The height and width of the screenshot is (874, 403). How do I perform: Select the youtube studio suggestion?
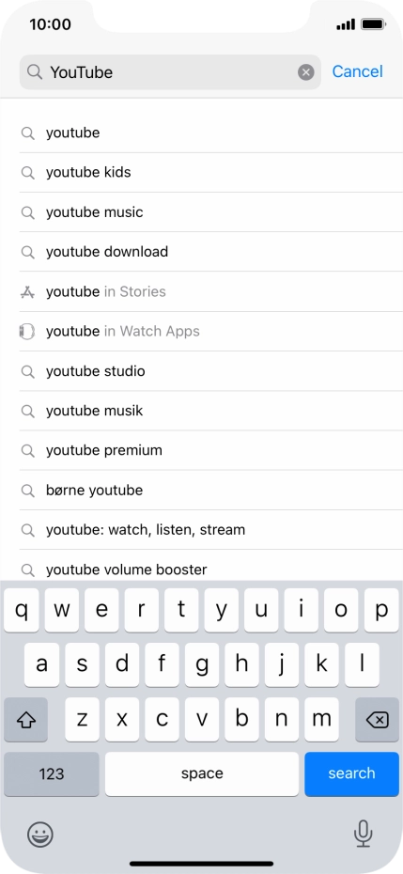210,371
